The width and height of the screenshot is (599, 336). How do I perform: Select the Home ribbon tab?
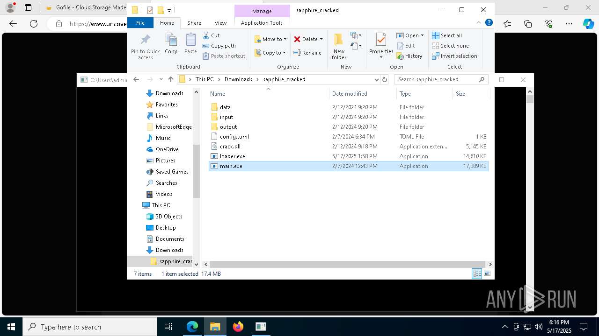167,22
